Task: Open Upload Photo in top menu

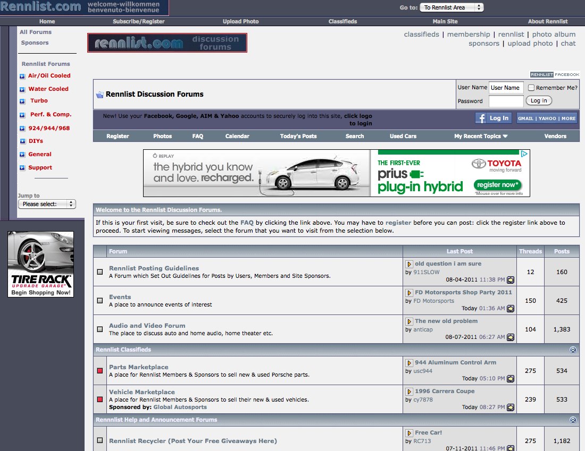Action: 240,22
